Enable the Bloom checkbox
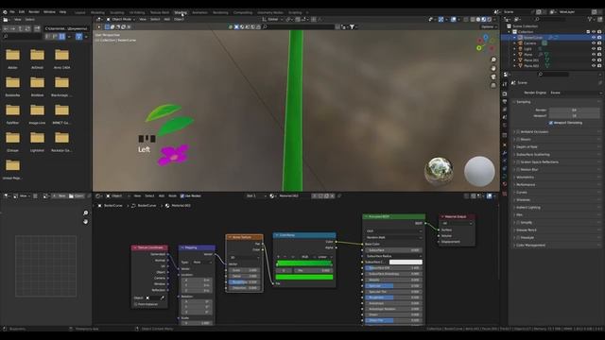This screenshot has width=605, height=340. pos(518,140)
